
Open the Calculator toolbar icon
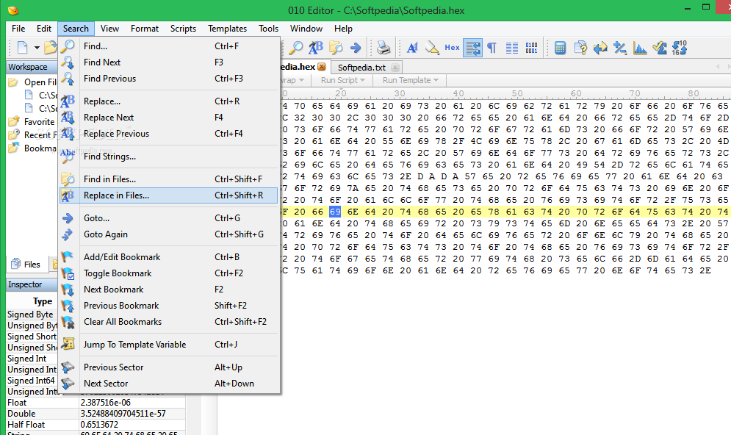pyautogui.click(x=561, y=48)
